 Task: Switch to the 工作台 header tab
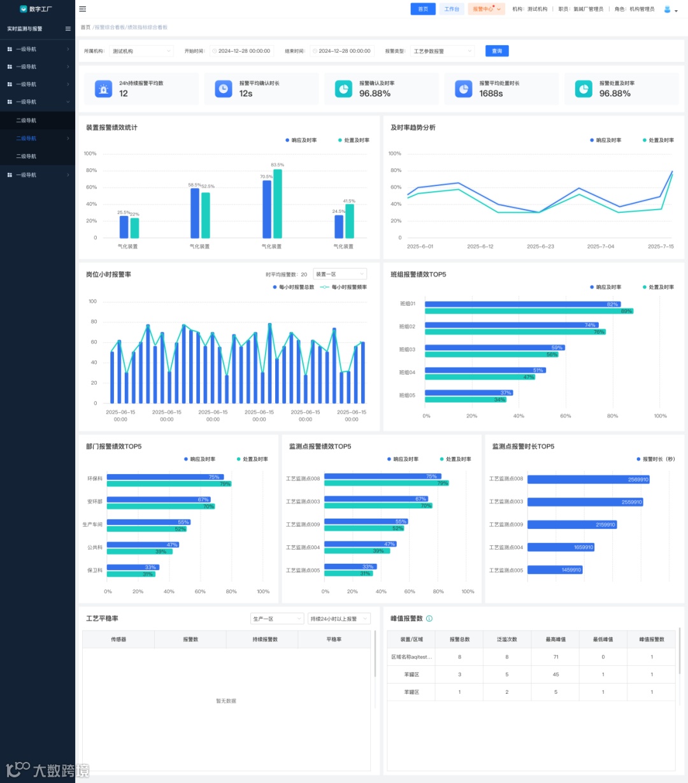coord(452,9)
